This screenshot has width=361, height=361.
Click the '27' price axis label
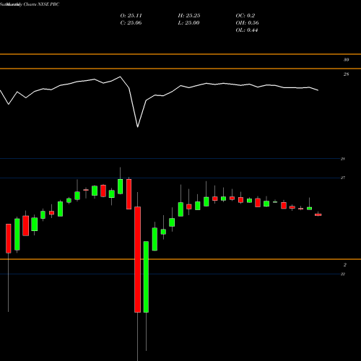pos(343,178)
